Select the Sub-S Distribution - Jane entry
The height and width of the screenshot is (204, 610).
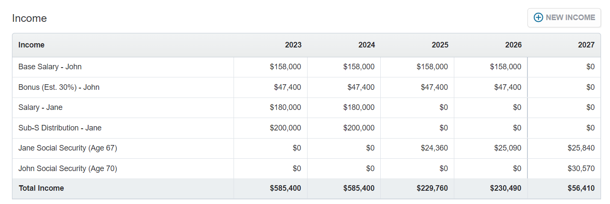[60, 128]
